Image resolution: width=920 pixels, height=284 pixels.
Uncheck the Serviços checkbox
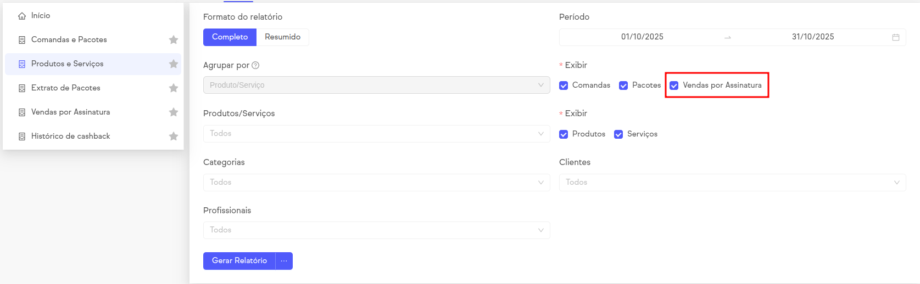(x=618, y=134)
